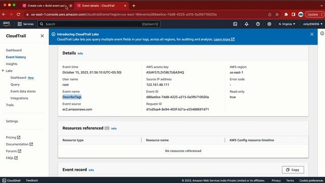Click Info next to Resources referenced

tap(114, 129)
